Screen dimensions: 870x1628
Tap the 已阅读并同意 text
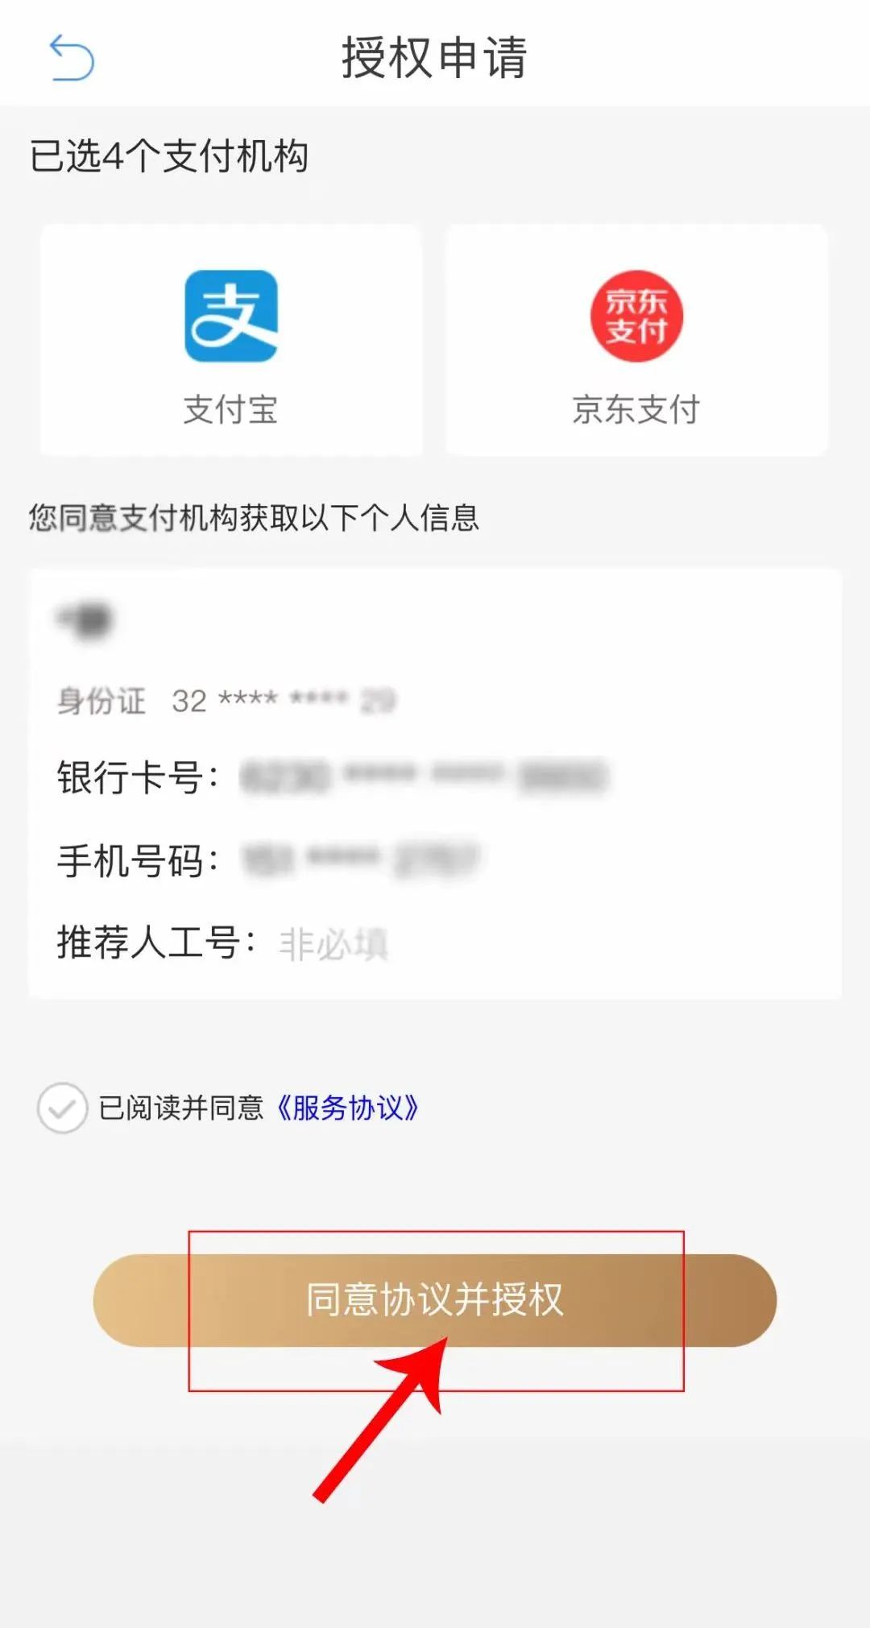(x=181, y=1108)
